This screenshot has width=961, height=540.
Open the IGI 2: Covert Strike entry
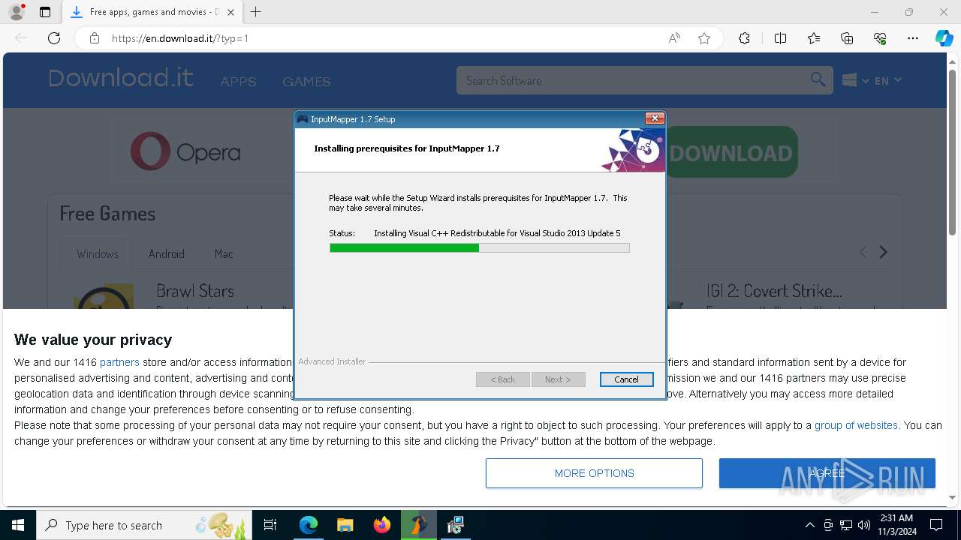(x=774, y=291)
